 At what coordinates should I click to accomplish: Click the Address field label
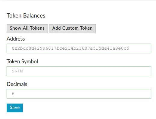pos(16,39)
